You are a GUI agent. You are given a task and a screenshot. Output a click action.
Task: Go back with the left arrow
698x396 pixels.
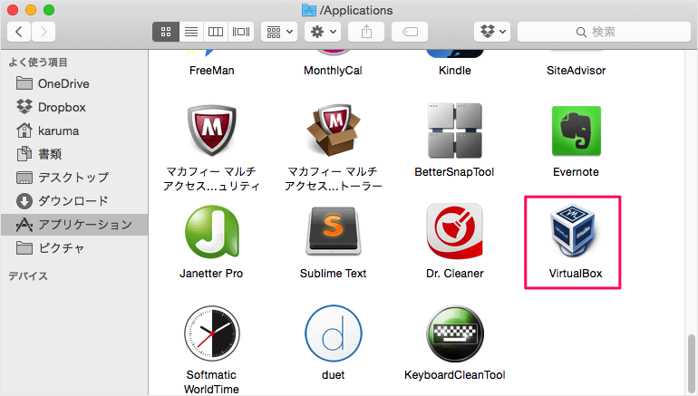tap(19, 32)
